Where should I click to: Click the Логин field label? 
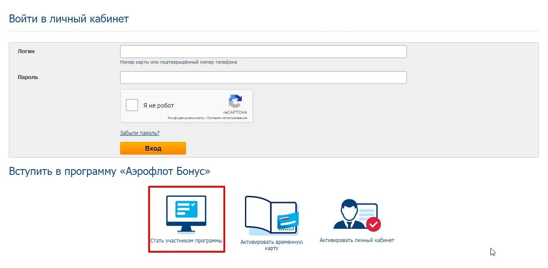[26, 51]
